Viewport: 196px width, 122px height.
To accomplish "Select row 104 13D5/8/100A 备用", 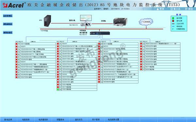I will point(77,79).
